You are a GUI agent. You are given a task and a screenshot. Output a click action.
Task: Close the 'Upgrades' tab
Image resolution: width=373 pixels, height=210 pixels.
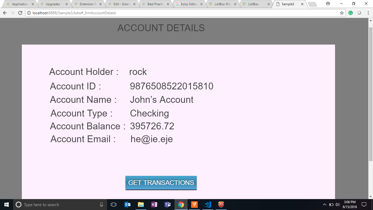point(66,4)
